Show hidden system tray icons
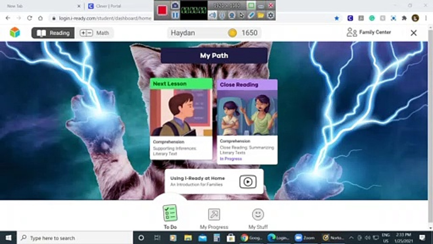Screen dimensions: 433x244 351,238
